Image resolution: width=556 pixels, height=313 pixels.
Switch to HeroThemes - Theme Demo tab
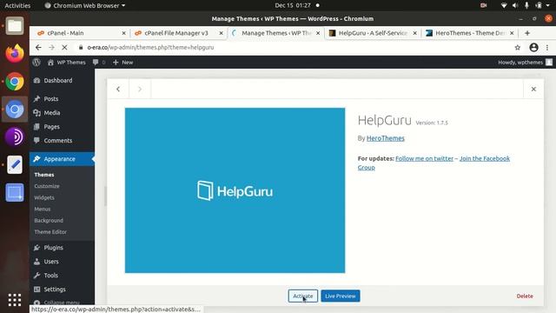[469, 33]
